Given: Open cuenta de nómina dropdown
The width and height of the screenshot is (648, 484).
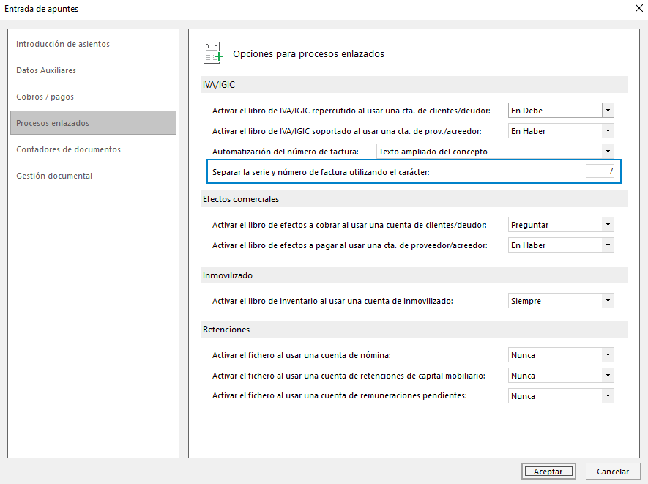Looking at the screenshot, I should (x=561, y=355).
